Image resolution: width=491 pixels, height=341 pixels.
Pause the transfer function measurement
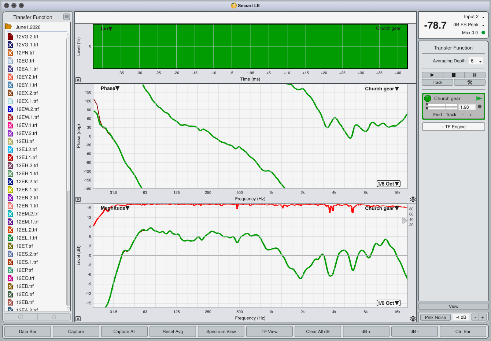click(x=475, y=75)
